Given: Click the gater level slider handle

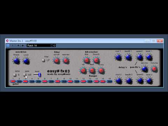Looking at the screenshot, I should (40, 75).
